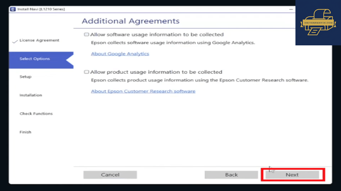Open About Epson Customer Research software link
This screenshot has width=341, height=191.
[x=143, y=91]
